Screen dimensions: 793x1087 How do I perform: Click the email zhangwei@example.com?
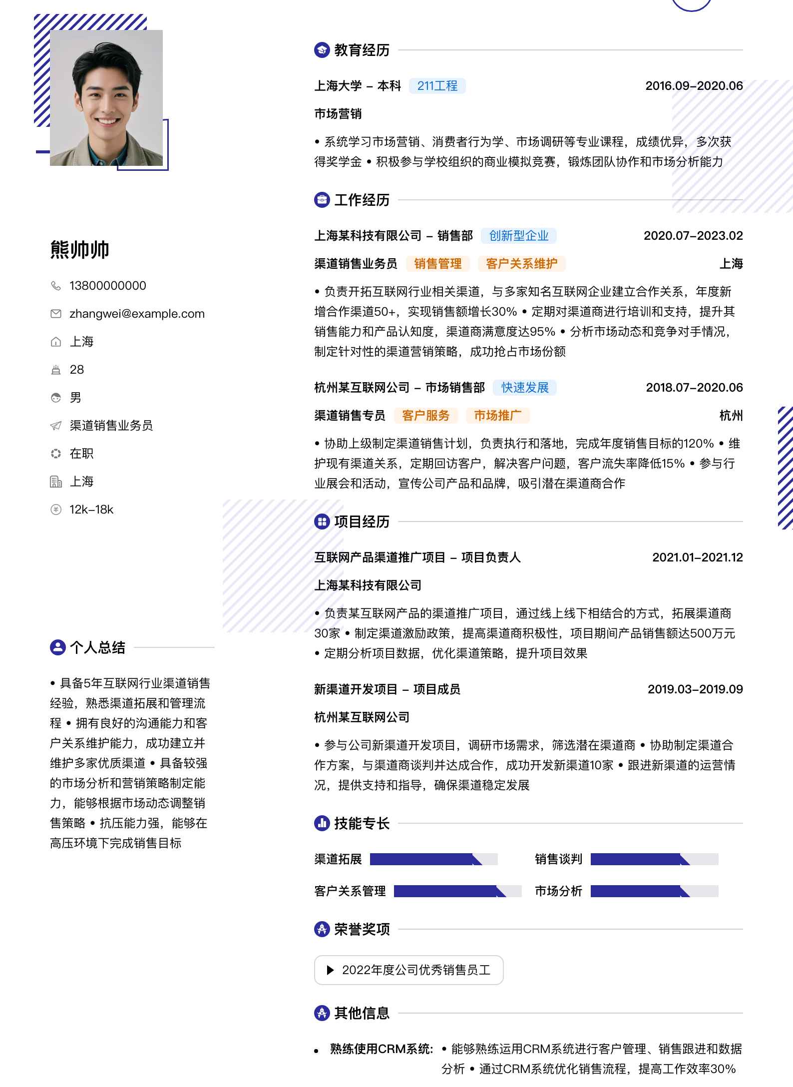click(137, 314)
